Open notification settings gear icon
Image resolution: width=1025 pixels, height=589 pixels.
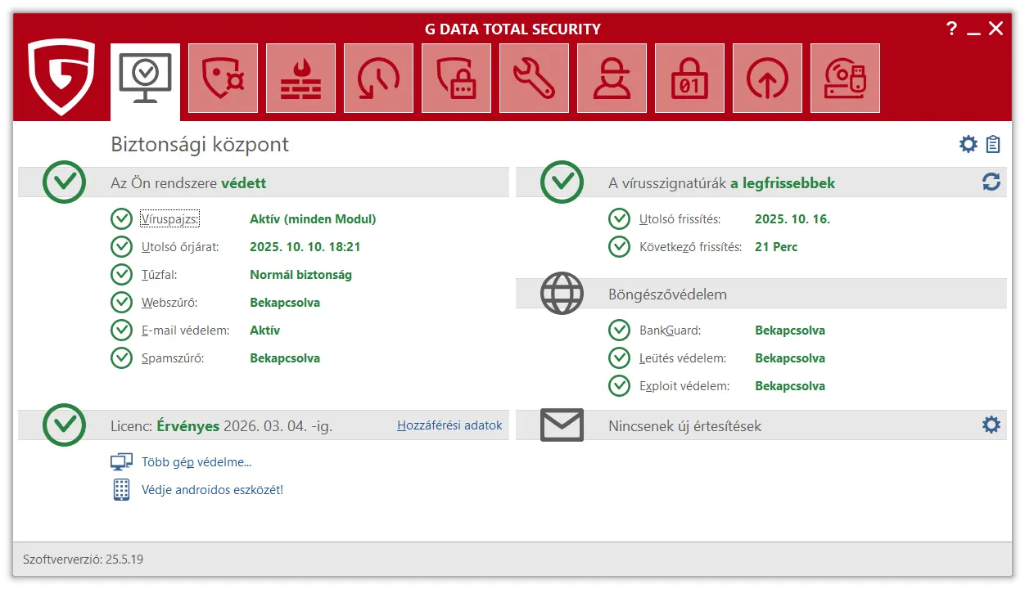991,425
